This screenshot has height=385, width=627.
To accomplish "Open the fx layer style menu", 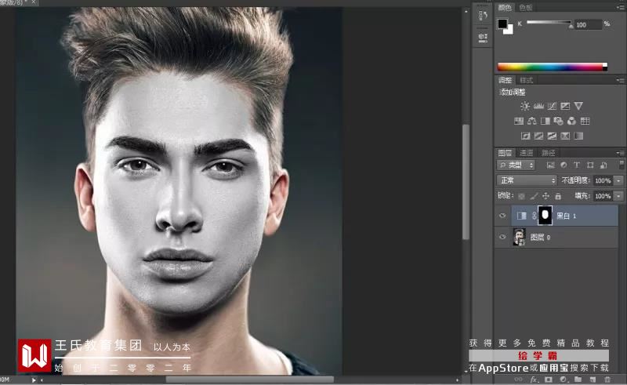I will 534,379.
